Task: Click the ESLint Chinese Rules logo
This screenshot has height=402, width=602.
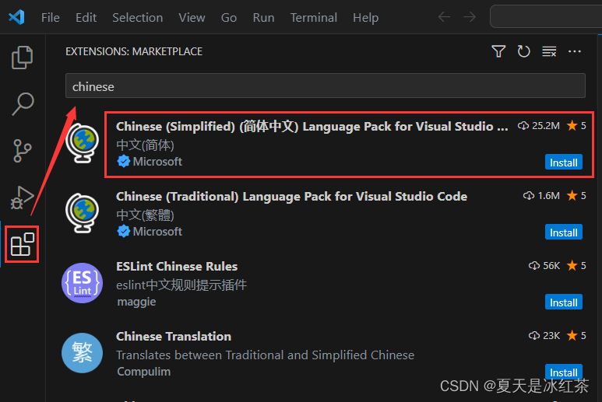Action: [x=82, y=283]
